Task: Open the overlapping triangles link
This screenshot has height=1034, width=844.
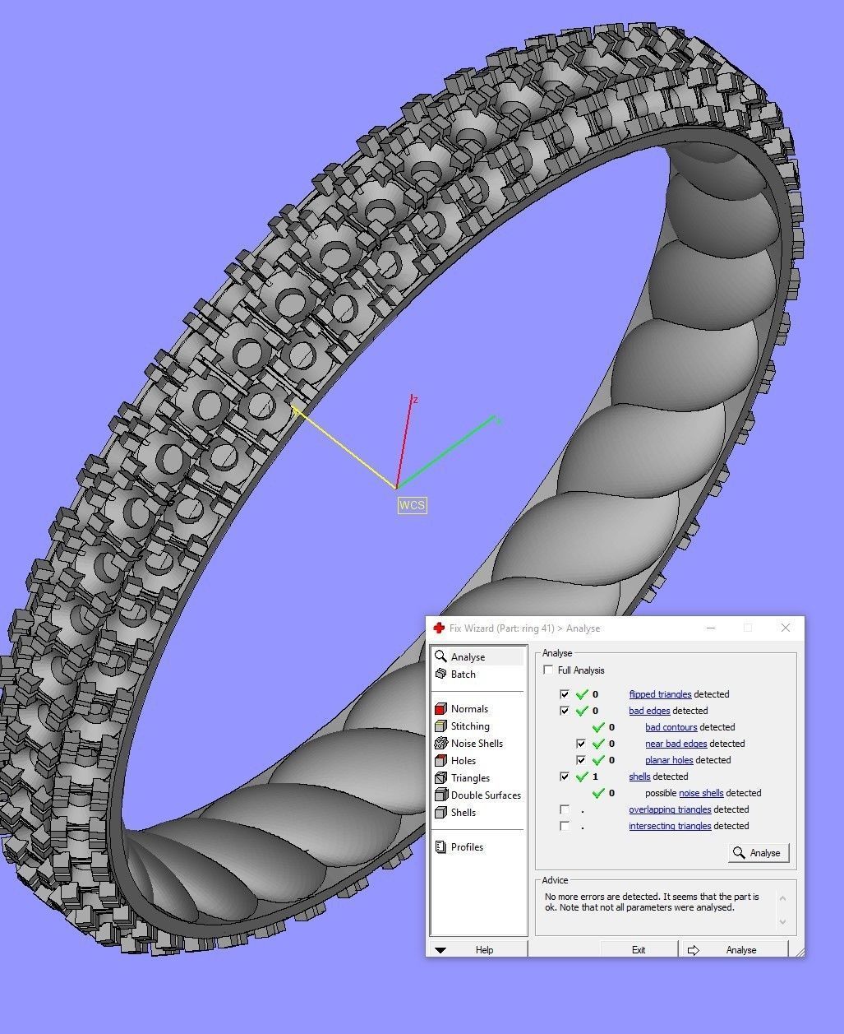Action: point(670,809)
